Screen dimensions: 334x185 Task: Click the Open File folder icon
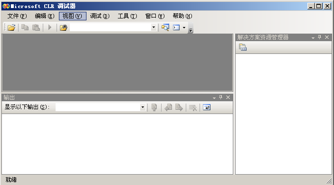[11, 27]
